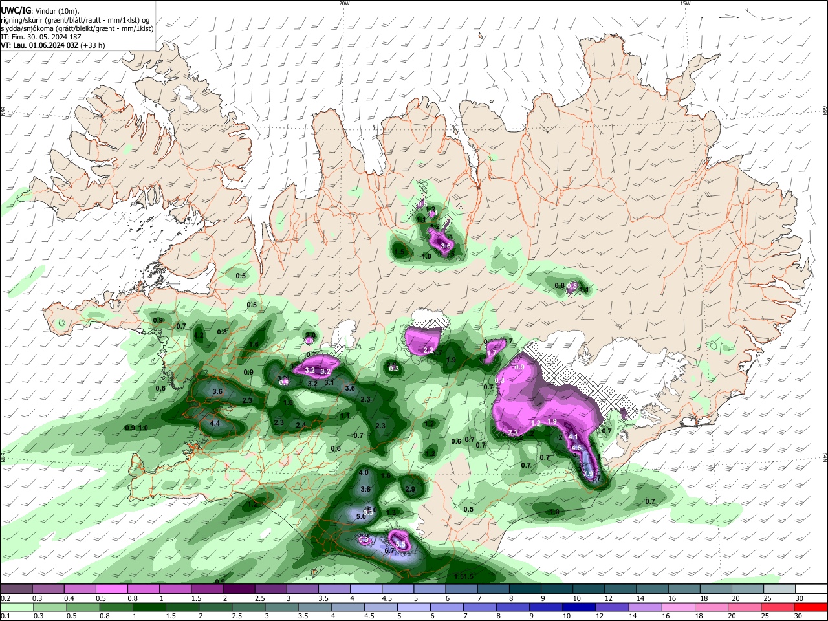Click the '0.2' label under the snow legend

click(x=5, y=598)
